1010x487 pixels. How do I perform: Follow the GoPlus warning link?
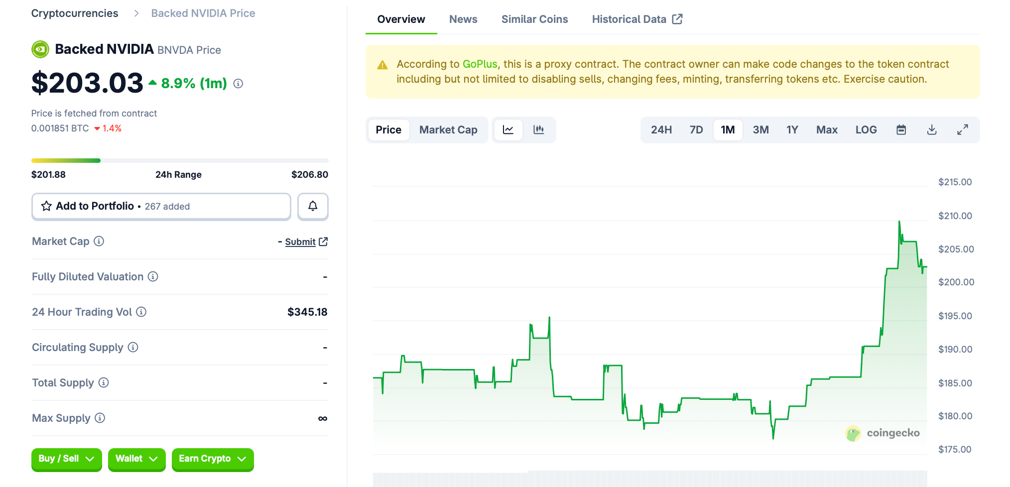point(480,64)
